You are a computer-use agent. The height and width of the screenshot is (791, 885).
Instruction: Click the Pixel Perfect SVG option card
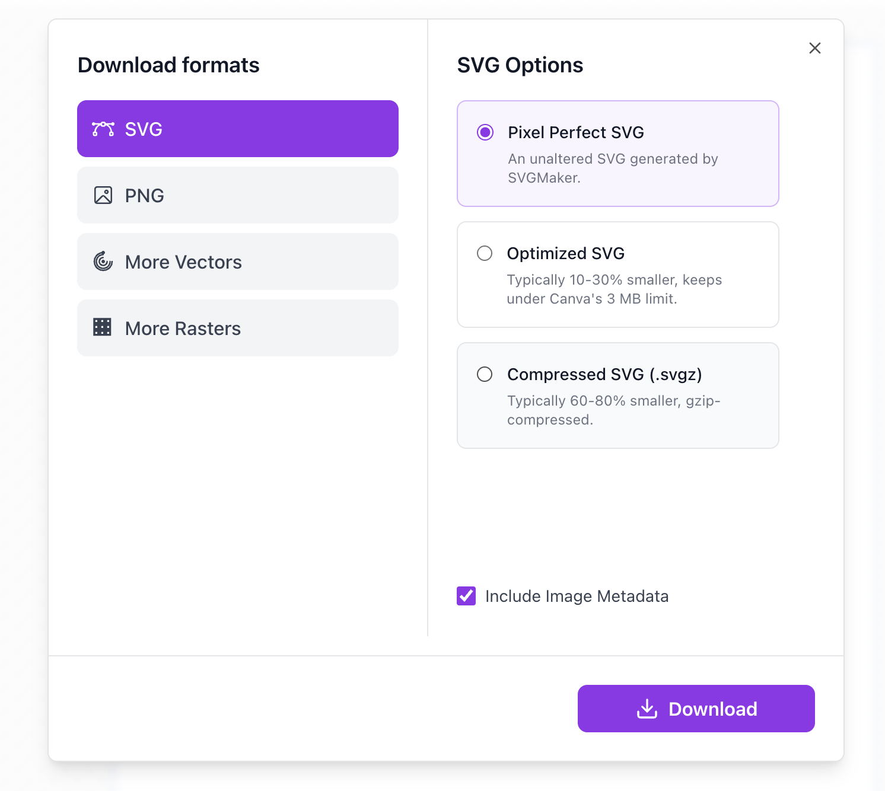(x=617, y=154)
